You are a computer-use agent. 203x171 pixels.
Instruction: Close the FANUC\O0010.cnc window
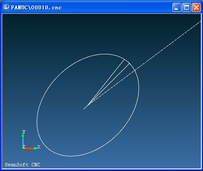[196, 8]
